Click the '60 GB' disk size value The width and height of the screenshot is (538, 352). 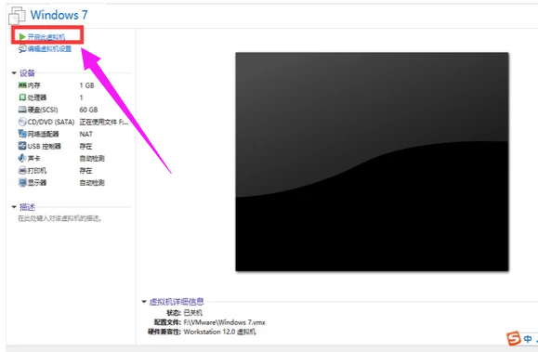tap(88, 110)
